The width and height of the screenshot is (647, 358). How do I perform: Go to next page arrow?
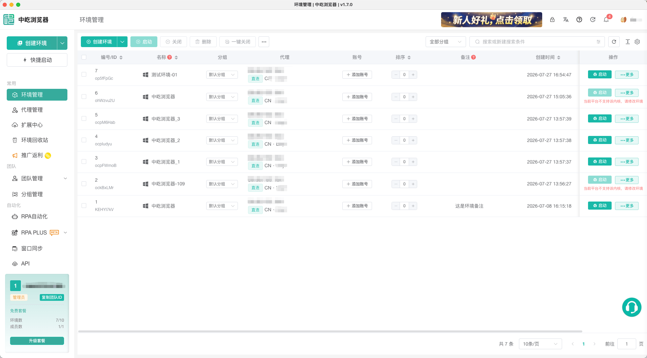coord(594,344)
